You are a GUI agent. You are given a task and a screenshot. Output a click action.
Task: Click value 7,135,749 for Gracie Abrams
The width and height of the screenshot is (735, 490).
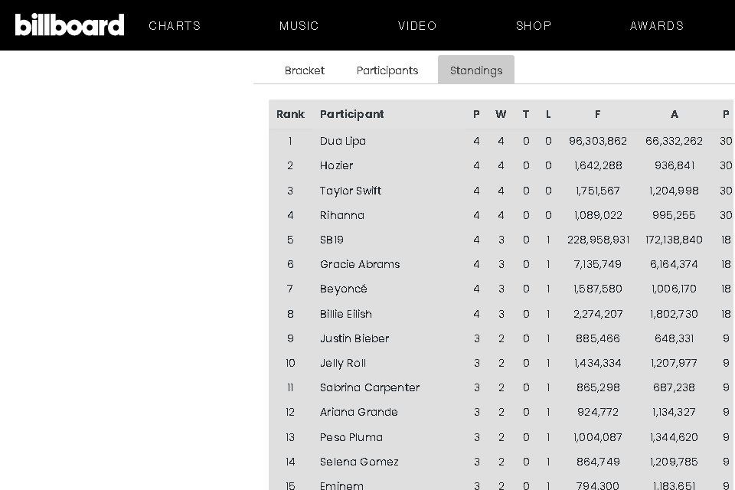coord(598,264)
